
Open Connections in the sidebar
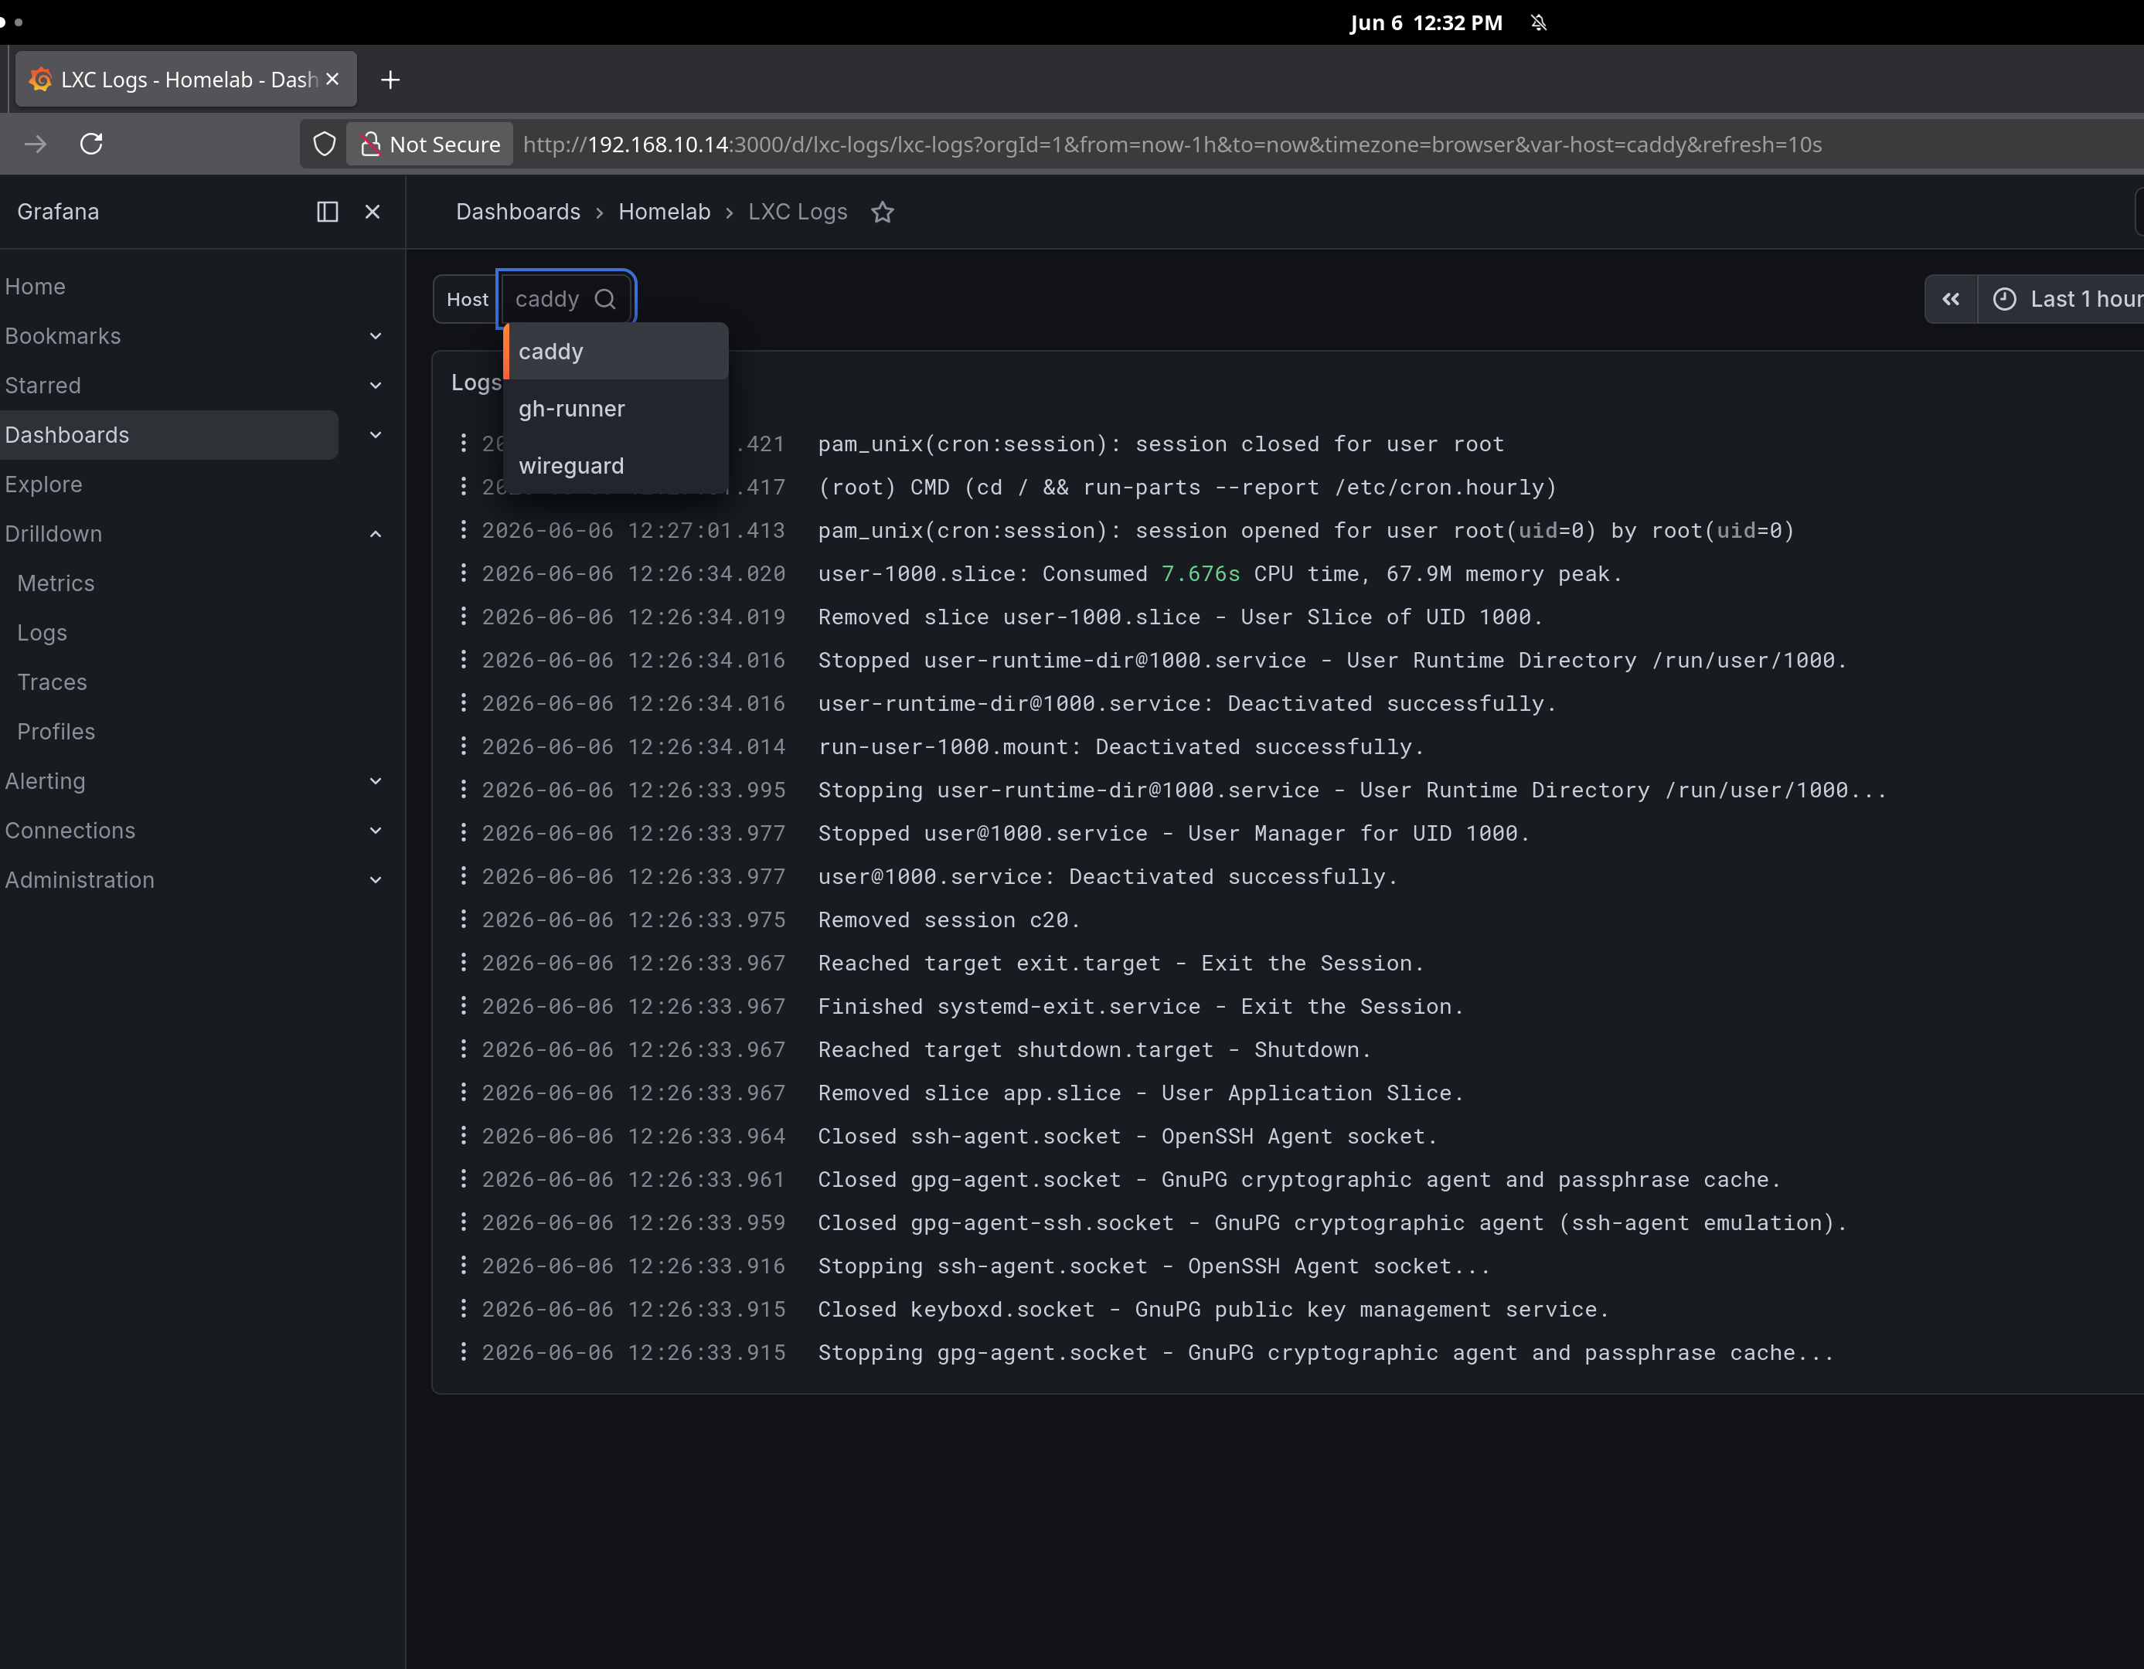click(70, 830)
